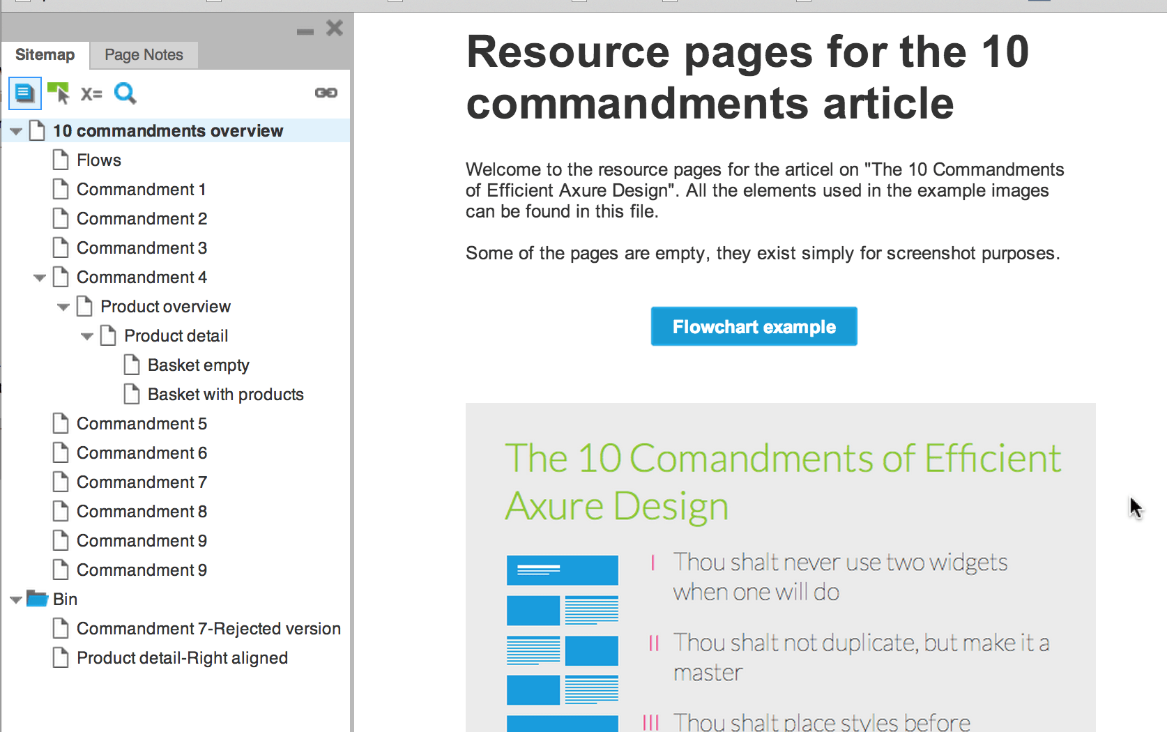This screenshot has height=732, width=1167.
Task: Click the highlight interactive elements icon
Action: coord(59,93)
